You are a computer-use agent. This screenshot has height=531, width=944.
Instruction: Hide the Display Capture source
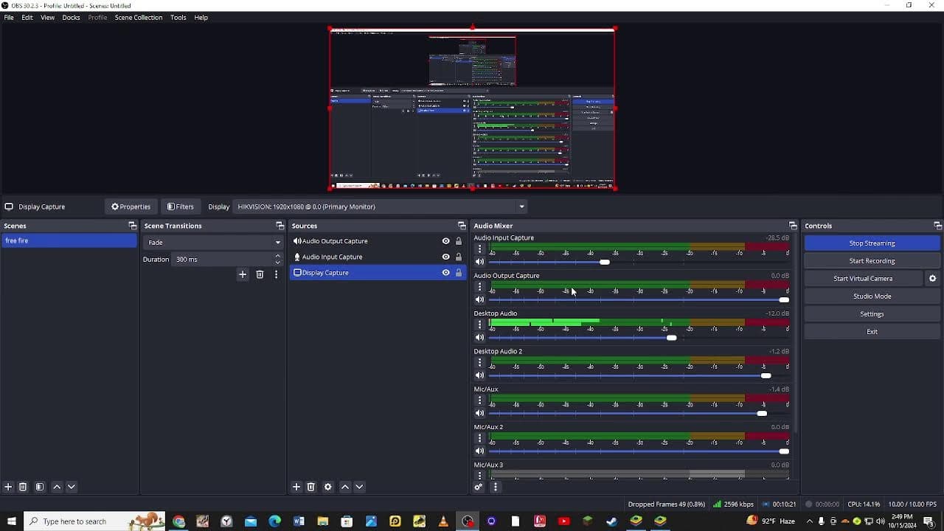[445, 273]
